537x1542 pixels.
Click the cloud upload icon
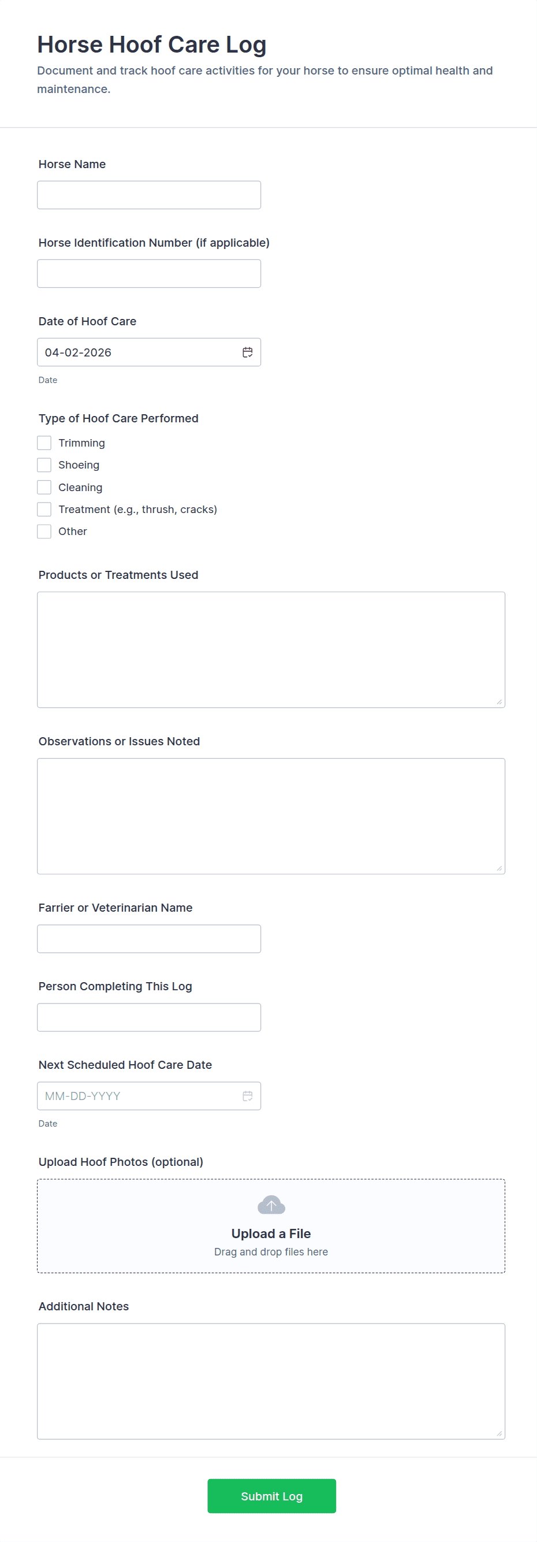[x=271, y=1205]
